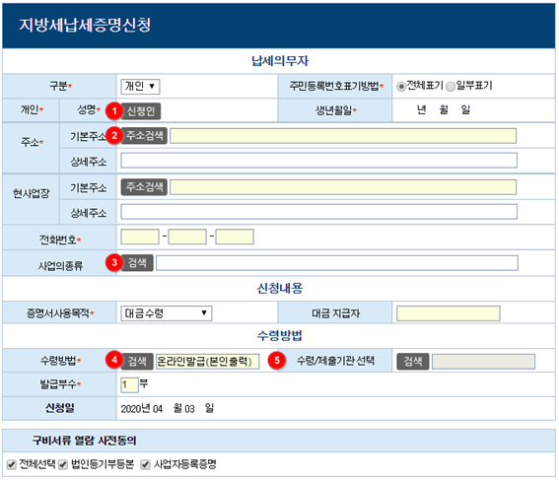The image size is (559, 480).
Task: Focus the middle 전화번호 input box
Action: click(x=187, y=237)
